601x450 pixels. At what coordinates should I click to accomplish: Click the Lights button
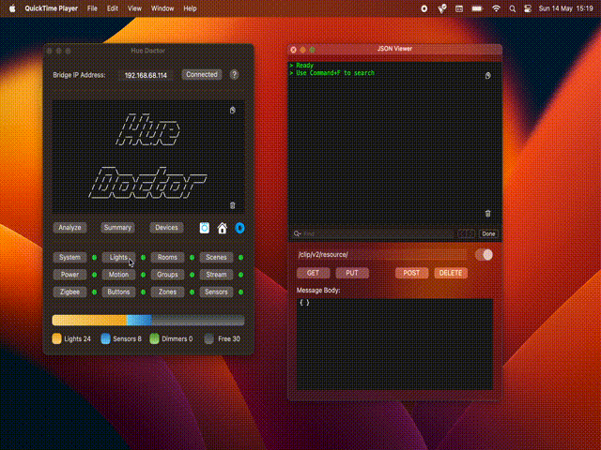118,257
